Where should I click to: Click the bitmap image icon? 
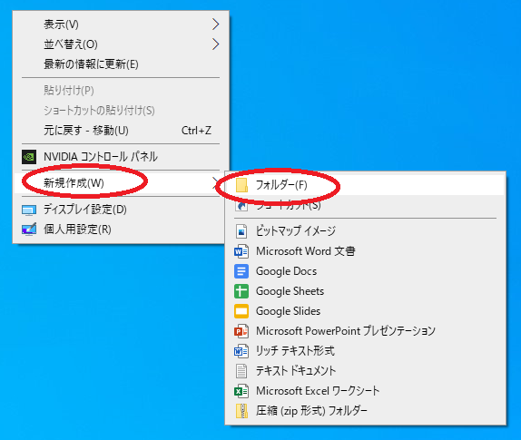(241, 231)
